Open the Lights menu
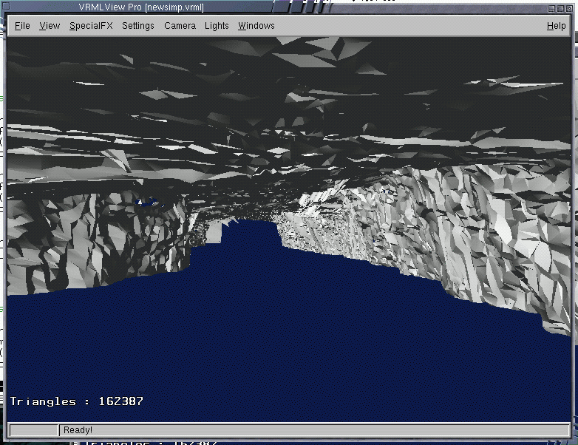This screenshot has height=445, width=578. 217,26
